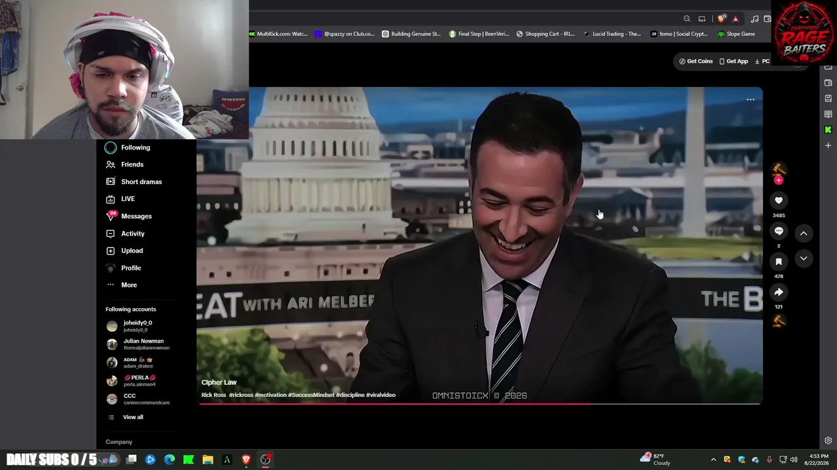837x470 pixels.
Task: Click the install app icon in address bar
Action: point(702,19)
